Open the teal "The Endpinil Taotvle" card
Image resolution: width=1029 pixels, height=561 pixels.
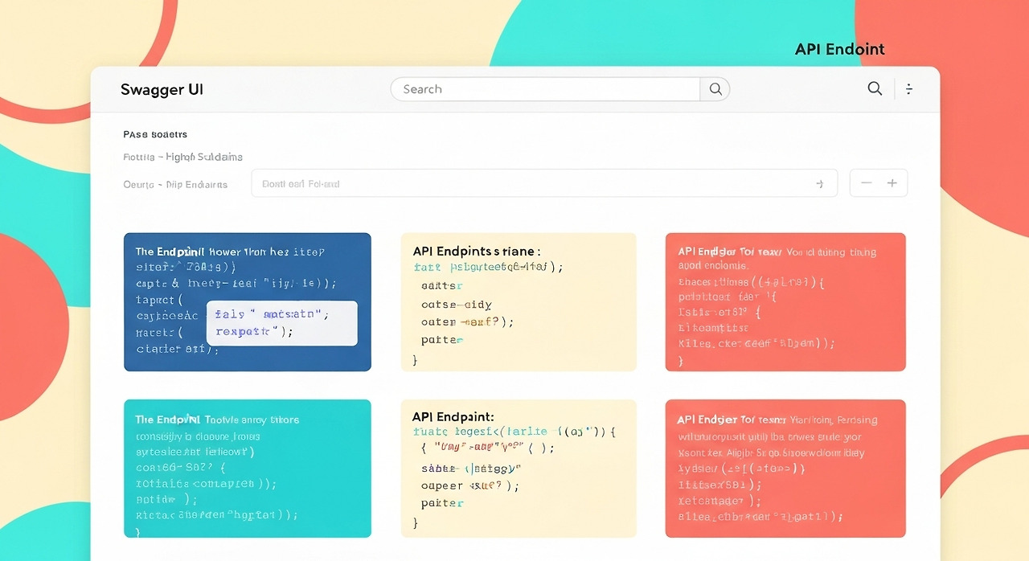pos(248,469)
